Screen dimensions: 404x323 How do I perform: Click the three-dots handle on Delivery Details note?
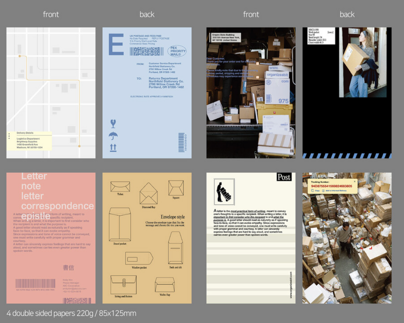pos(9,136)
